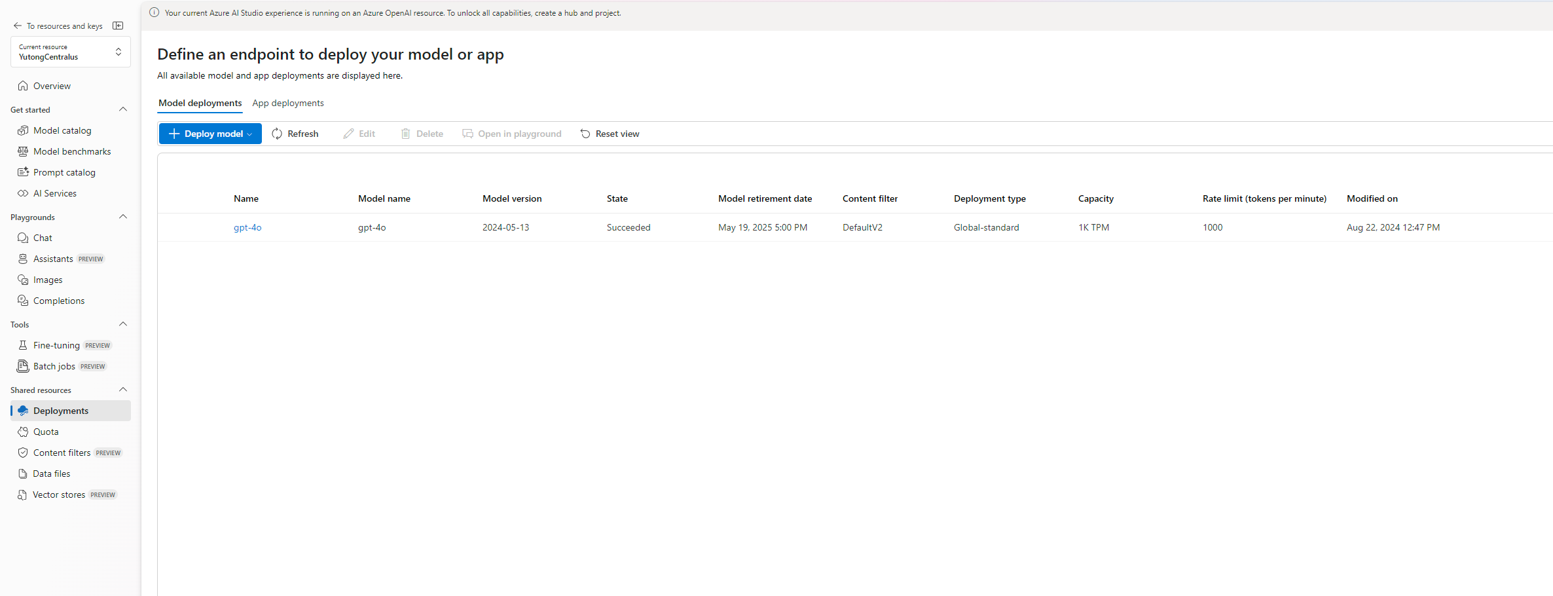Click the Global-standard deployment type cell
The image size is (1553, 596).
click(x=986, y=227)
